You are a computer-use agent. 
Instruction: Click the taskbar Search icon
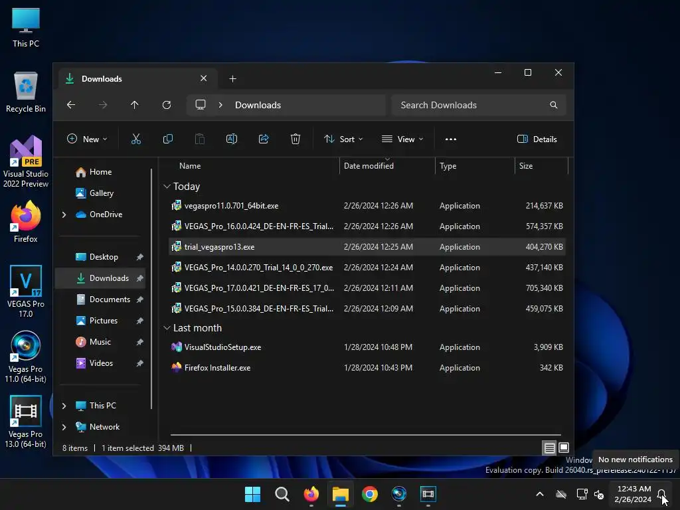[282, 494]
